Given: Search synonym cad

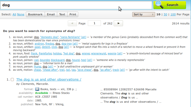Looking at the screenshot, I should 36,60.
